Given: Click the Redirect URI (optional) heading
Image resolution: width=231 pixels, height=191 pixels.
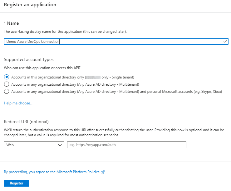Looking at the screenshot, I should tap(26, 122).
